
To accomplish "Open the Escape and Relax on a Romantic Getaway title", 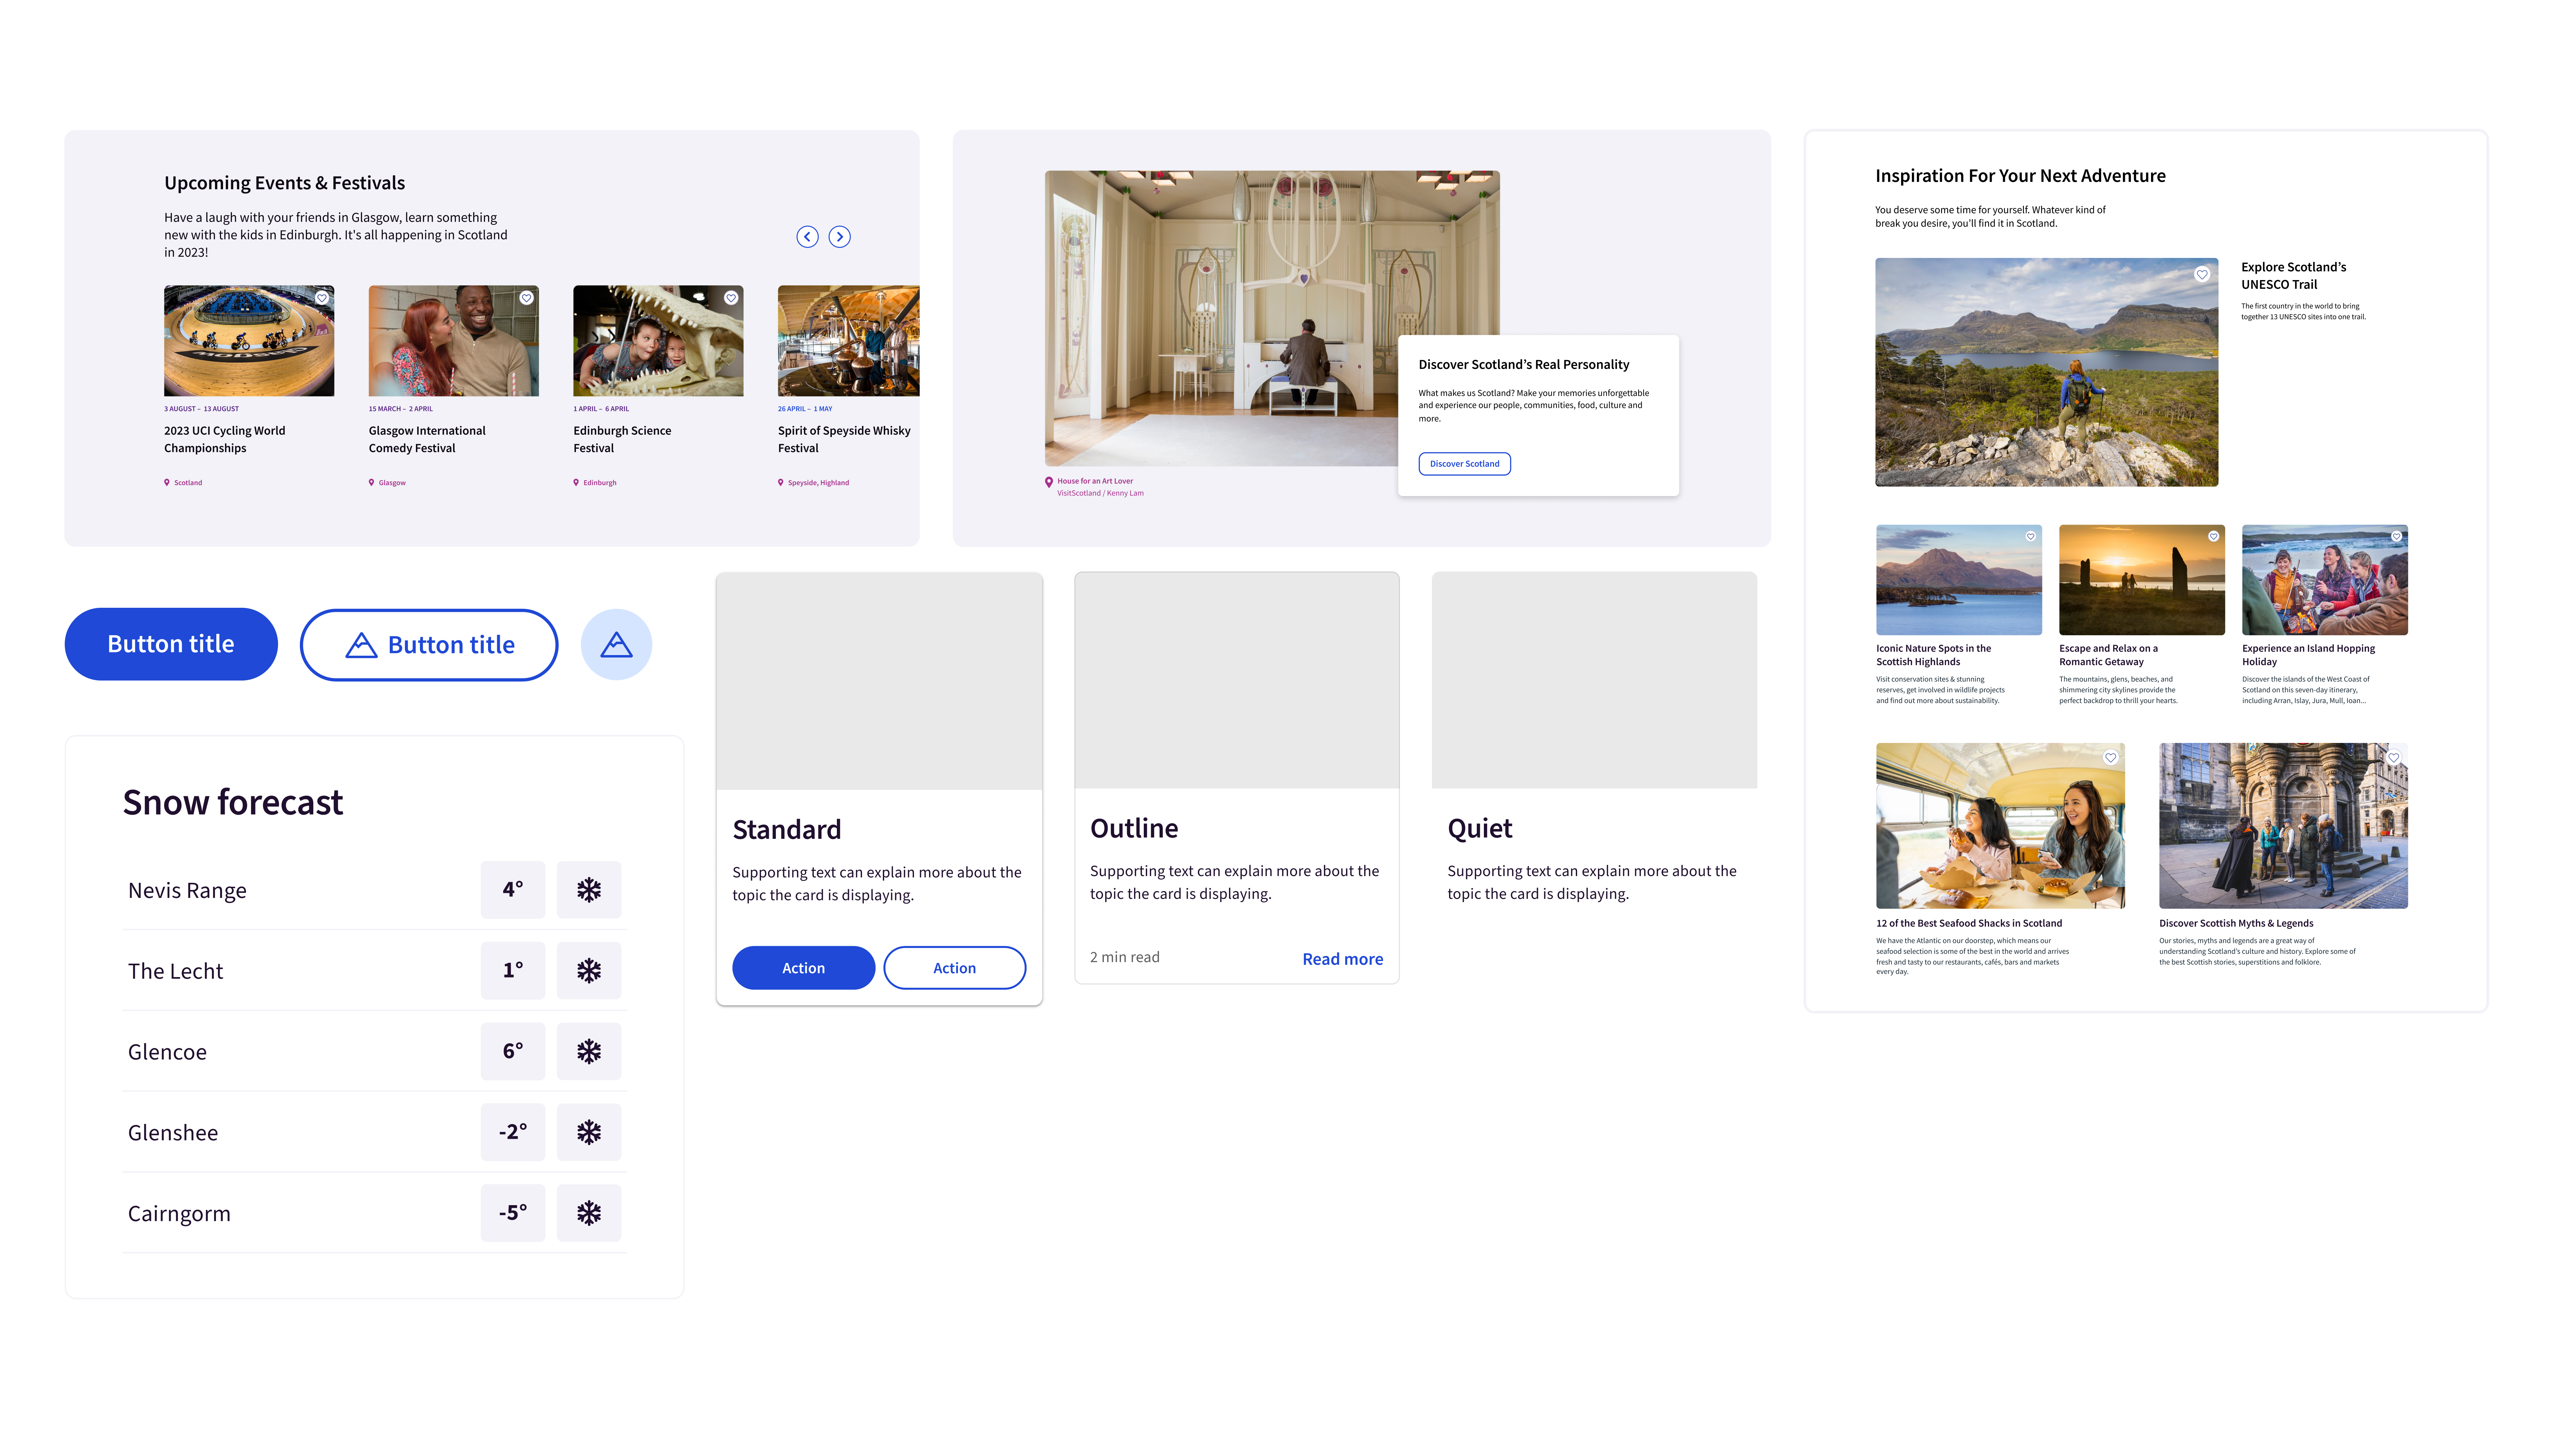I will pos(2108,655).
